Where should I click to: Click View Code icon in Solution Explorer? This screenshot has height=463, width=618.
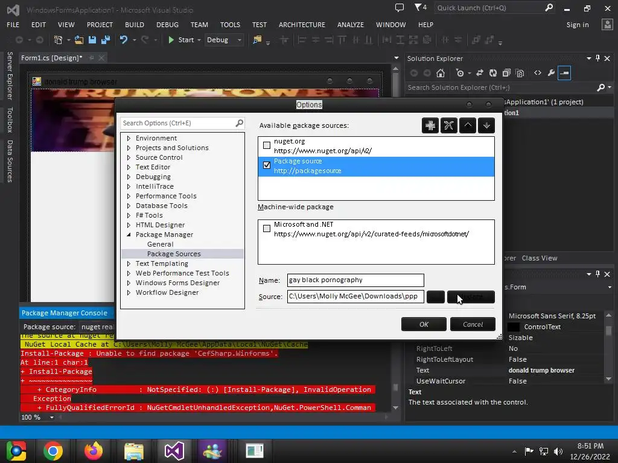point(538,73)
